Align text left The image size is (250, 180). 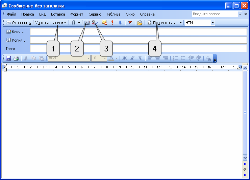(x=150, y=58)
